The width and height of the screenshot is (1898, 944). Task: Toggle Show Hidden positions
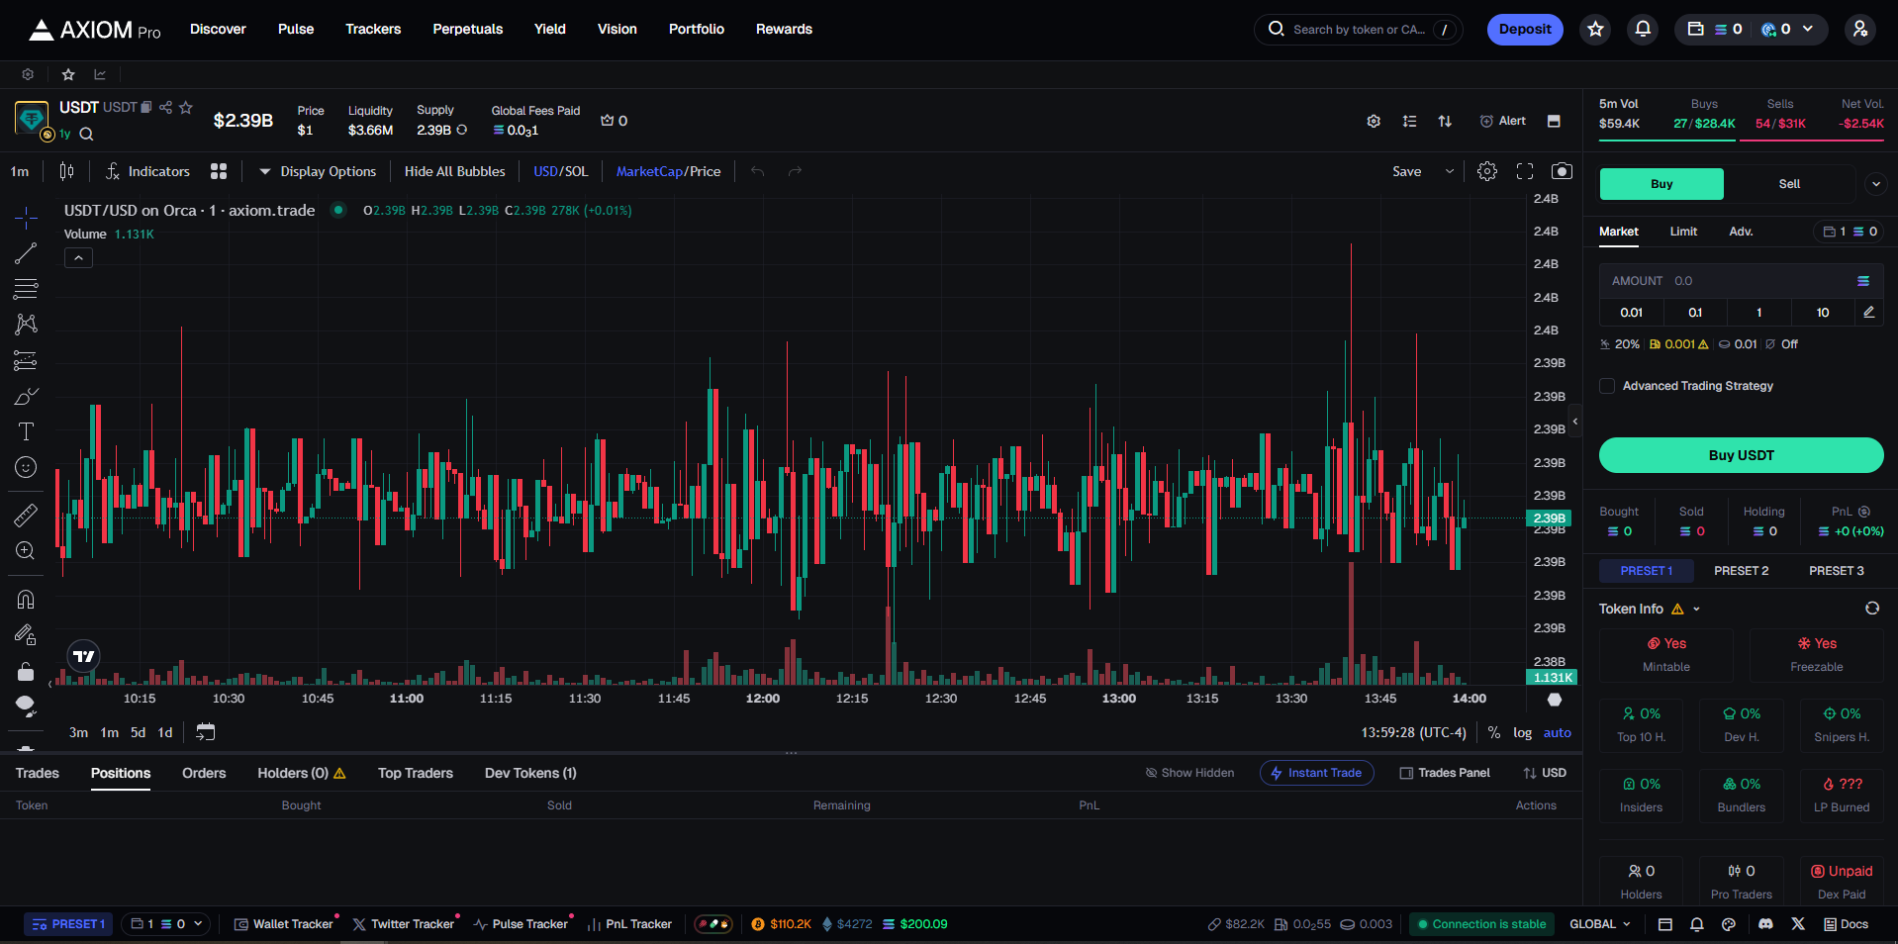(x=1189, y=773)
